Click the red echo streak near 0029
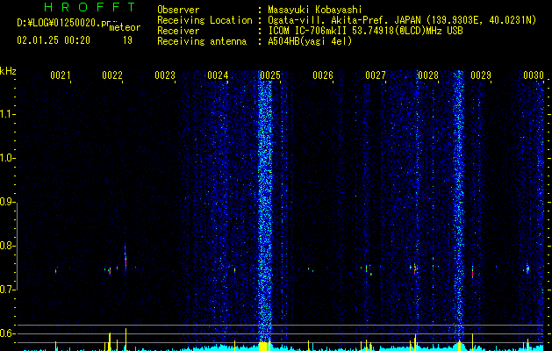This screenshot has height=351, width=552. (472, 273)
